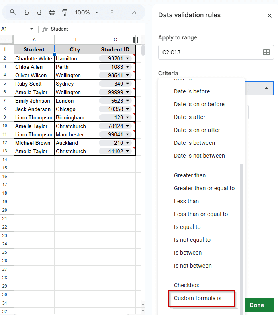Screen dimensions: 278x315
Task: Select column B header
Action: [75, 39]
